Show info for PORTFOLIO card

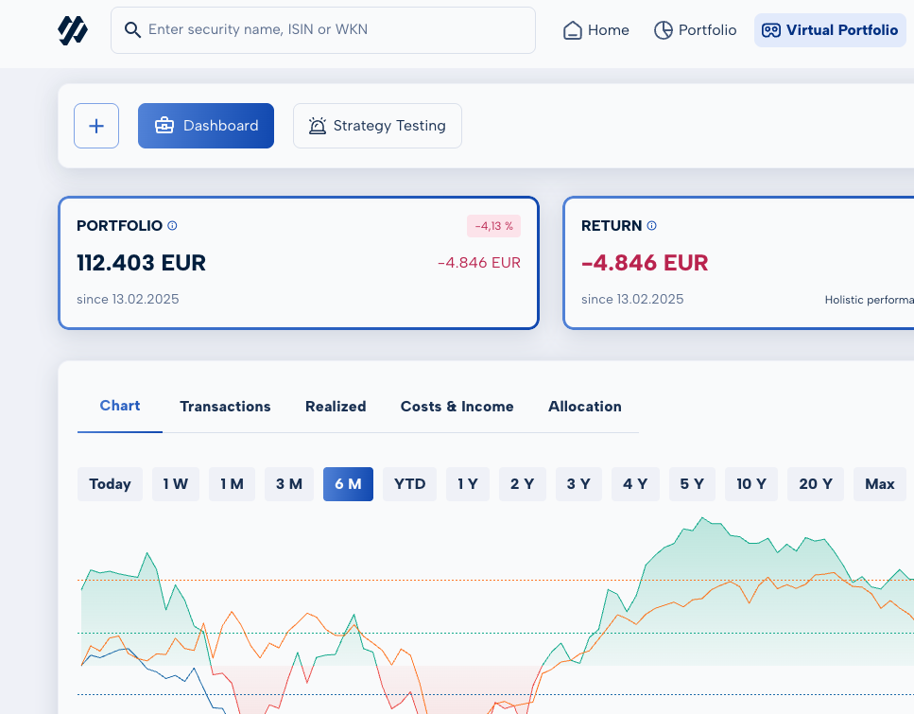[173, 226]
